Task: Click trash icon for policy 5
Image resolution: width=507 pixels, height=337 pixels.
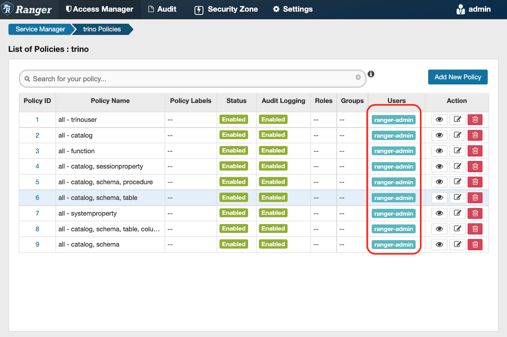Action: 475,182
